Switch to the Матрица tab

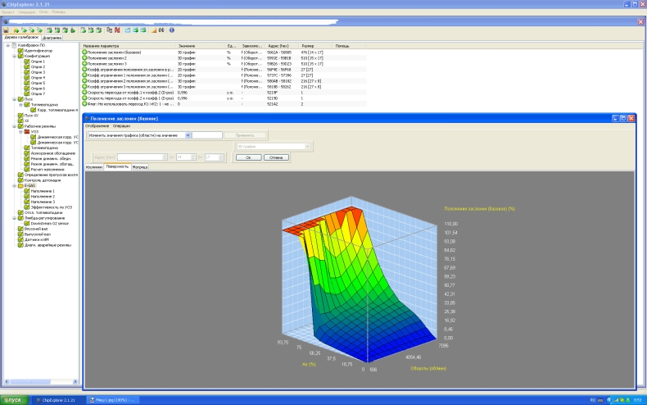pos(140,166)
